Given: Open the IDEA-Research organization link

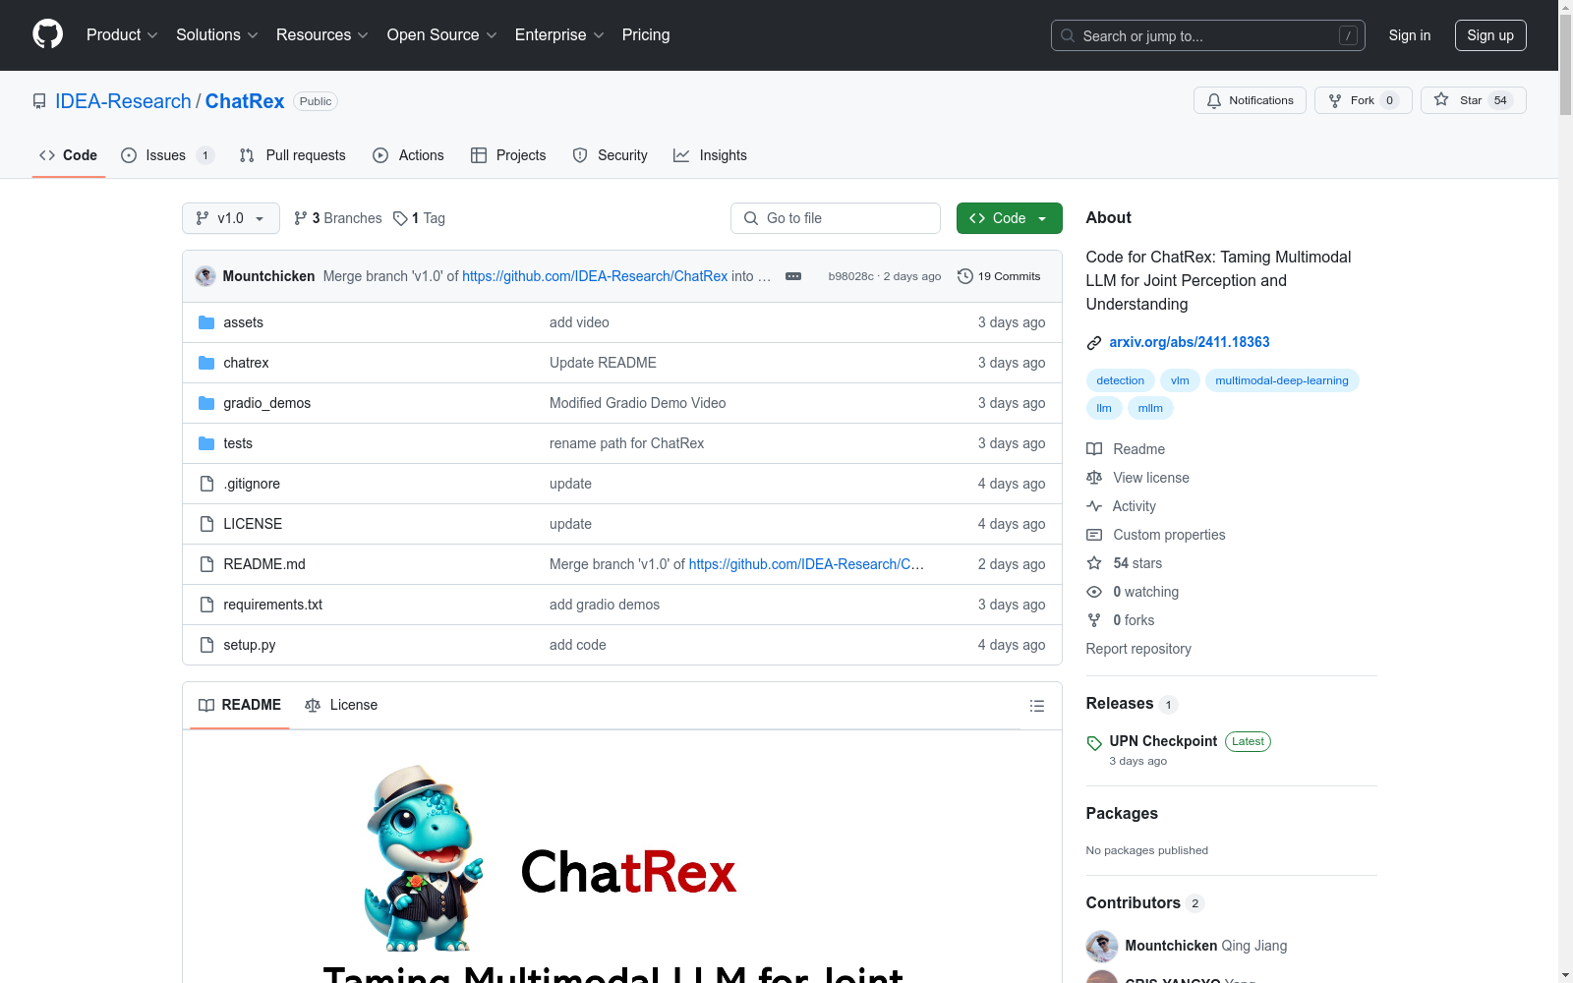Looking at the screenshot, I should (x=123, y=101).
